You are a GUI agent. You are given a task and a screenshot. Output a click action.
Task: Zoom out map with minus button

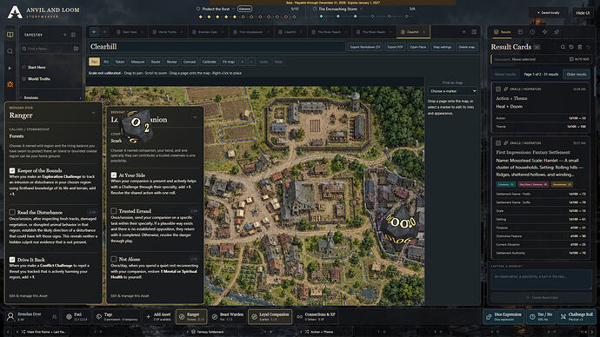[251, 62]
